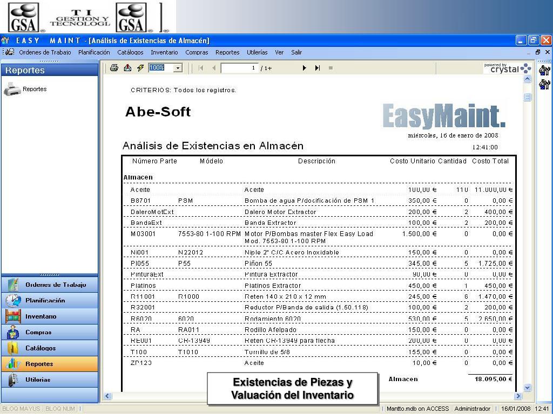
Task: Click the page number field
Action: [x=239, y=68]
